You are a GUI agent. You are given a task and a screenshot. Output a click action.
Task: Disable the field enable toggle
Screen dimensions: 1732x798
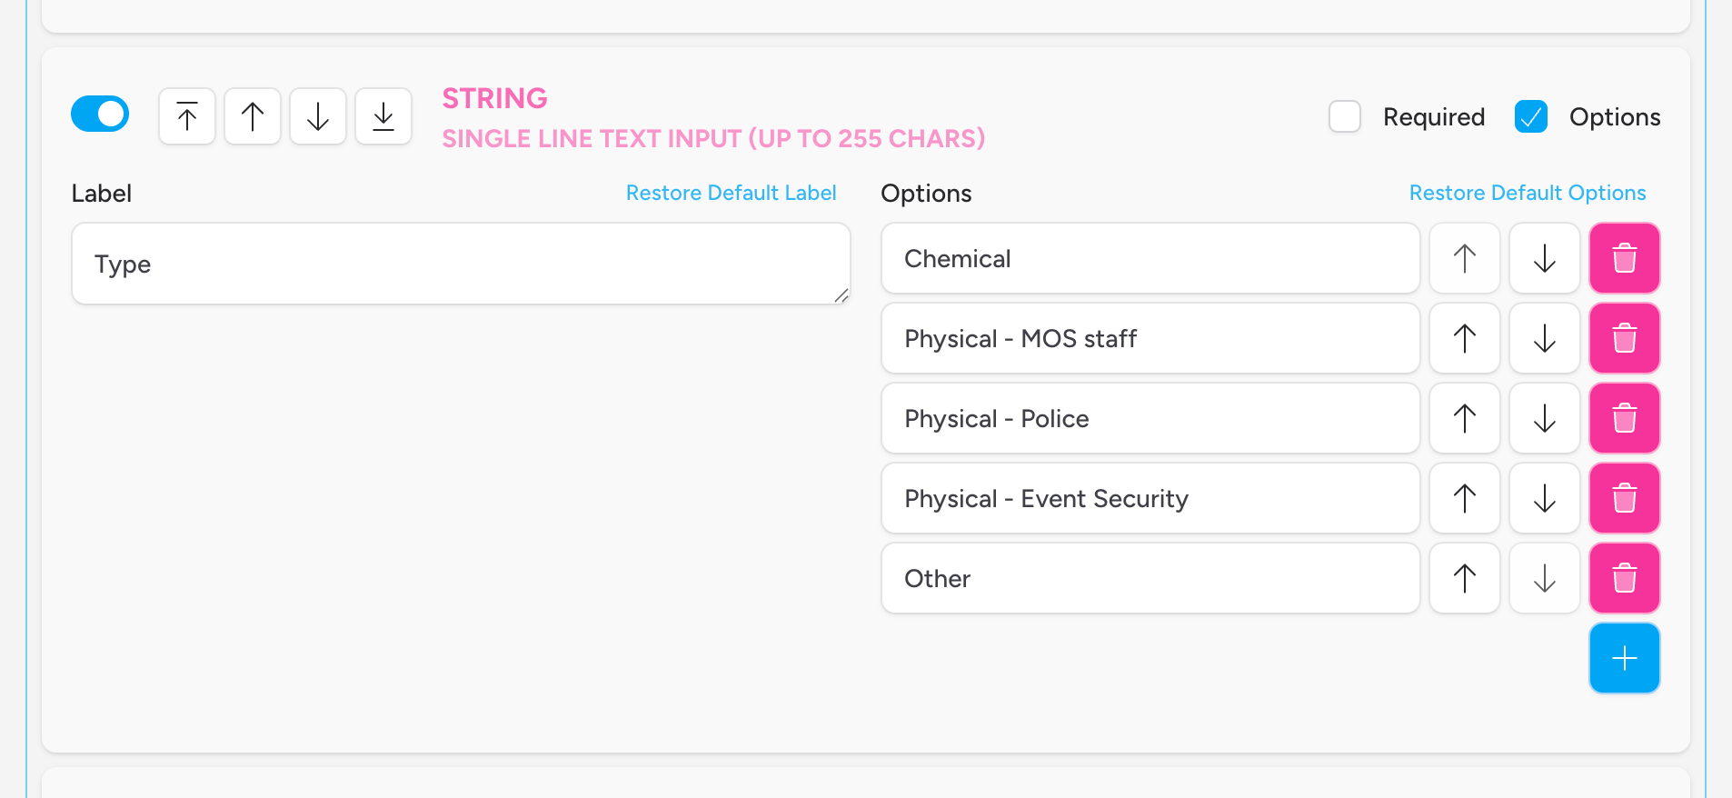pos(99,114)
